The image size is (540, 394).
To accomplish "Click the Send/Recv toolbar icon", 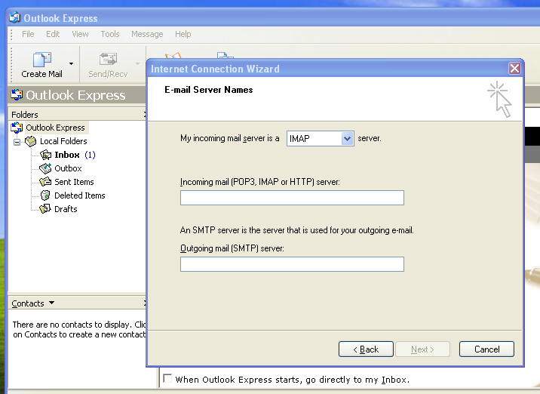I will (108, 60).
